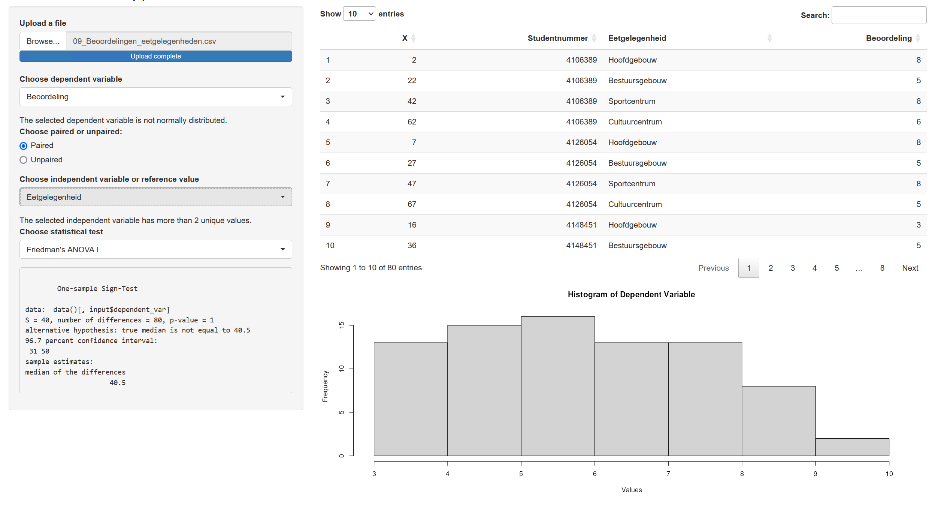This screenshot has height=511, width=935.
Task: Open the Friedman's ANOVA statistical test dropdown
Action: point(155,250)
